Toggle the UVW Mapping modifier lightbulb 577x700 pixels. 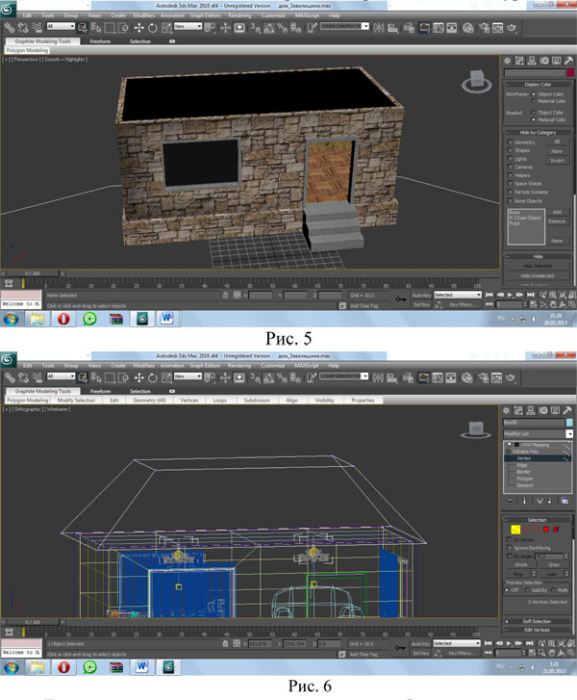click(x=510, y=445)
